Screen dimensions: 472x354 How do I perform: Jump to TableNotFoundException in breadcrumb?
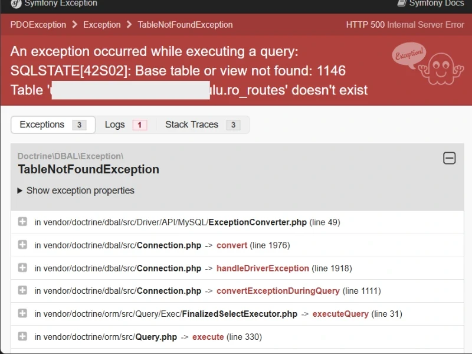[185, 25]
